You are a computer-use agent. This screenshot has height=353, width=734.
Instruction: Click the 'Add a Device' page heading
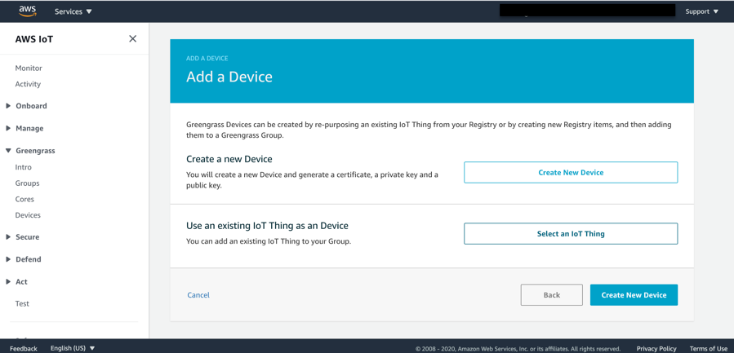point(229,77)
